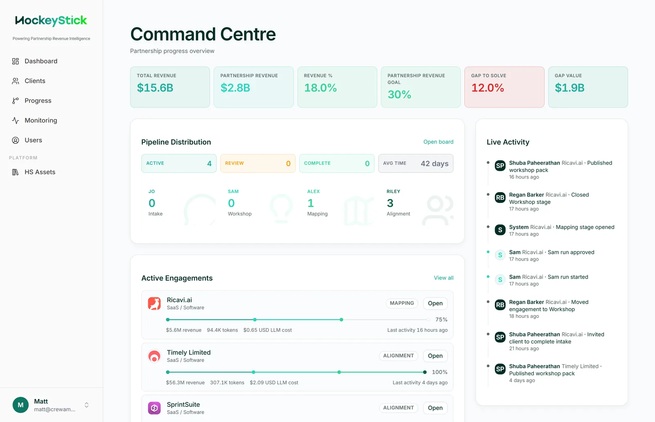Click the $5.6M revenue text

tap(184, 330)
